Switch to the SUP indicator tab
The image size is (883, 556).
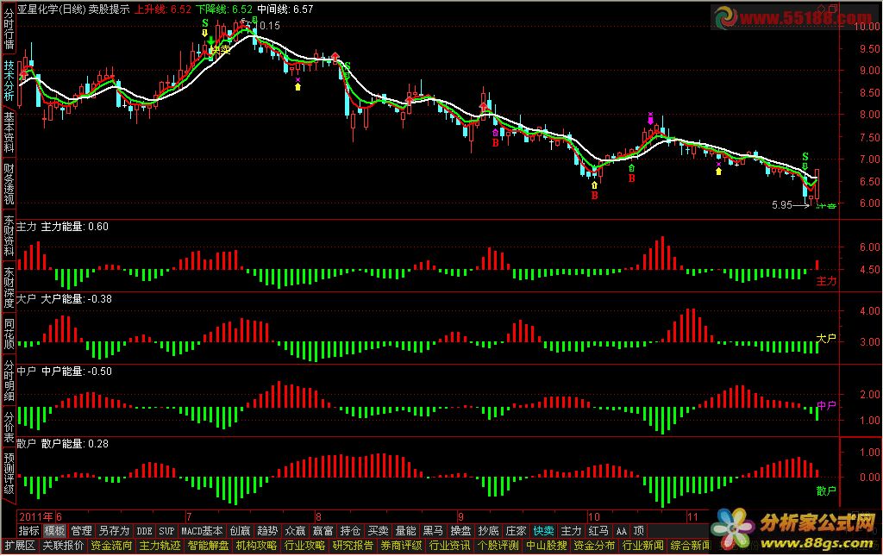pyautogui.click(x=166, y=531)
